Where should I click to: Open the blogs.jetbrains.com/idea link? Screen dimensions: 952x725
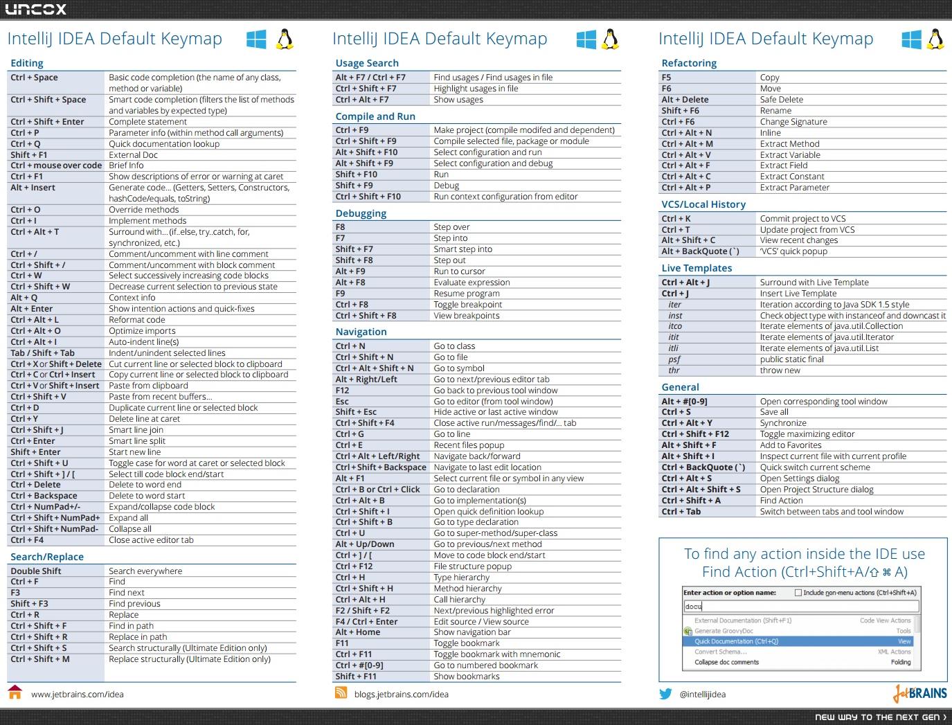pos(402,694)
